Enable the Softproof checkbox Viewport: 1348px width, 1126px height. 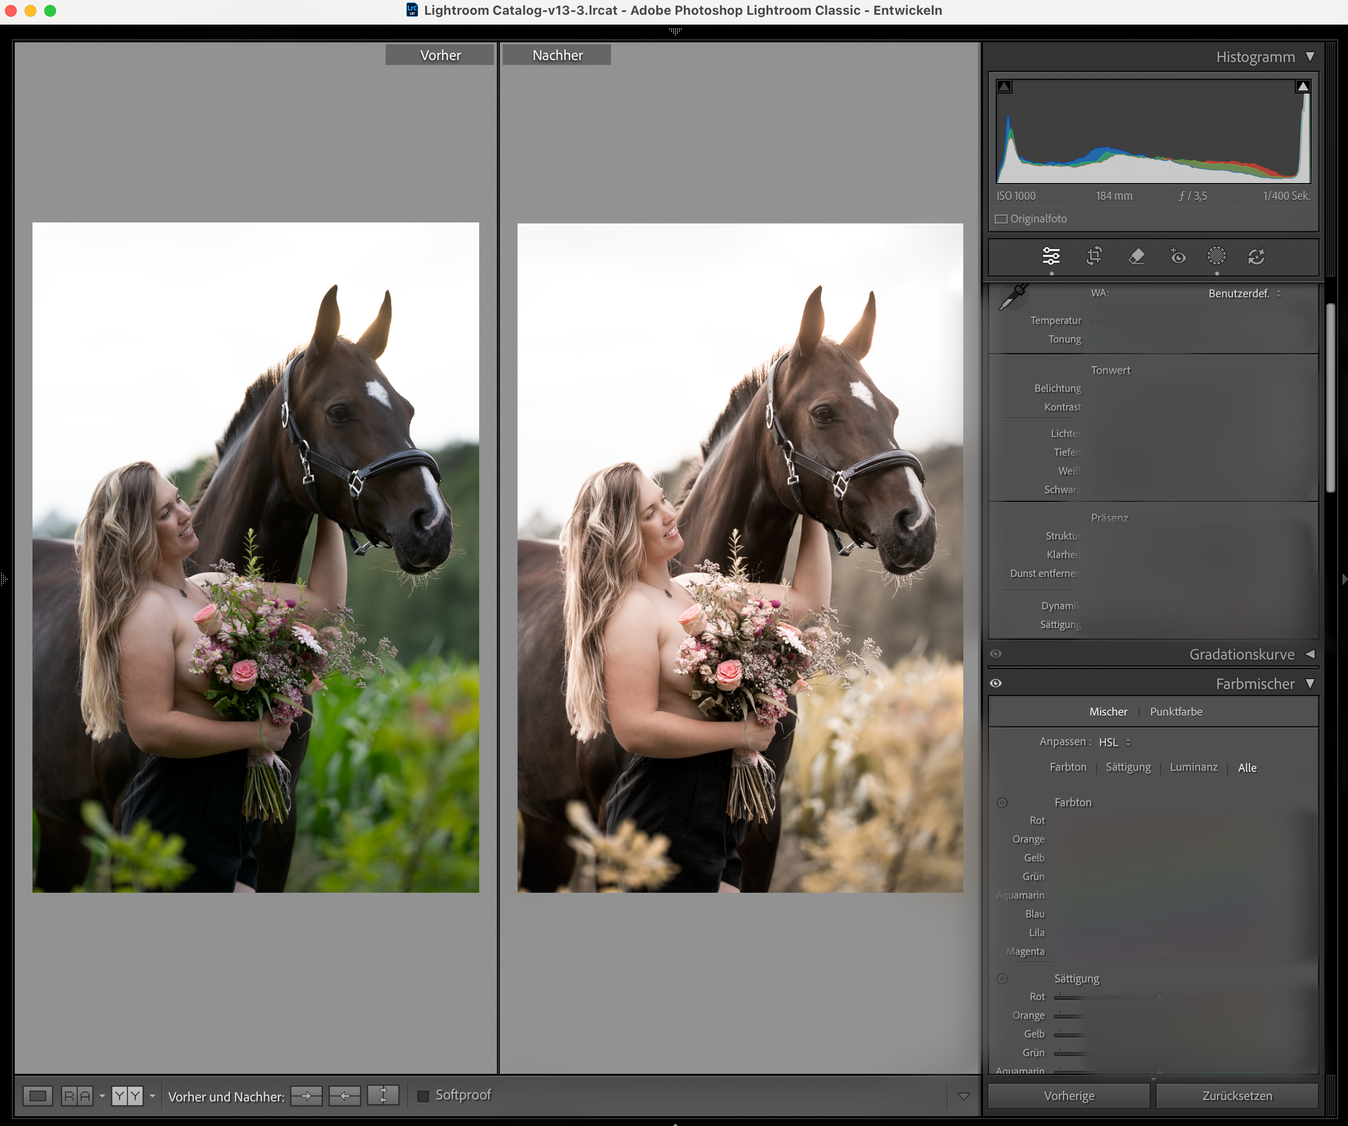[423, 1096]
